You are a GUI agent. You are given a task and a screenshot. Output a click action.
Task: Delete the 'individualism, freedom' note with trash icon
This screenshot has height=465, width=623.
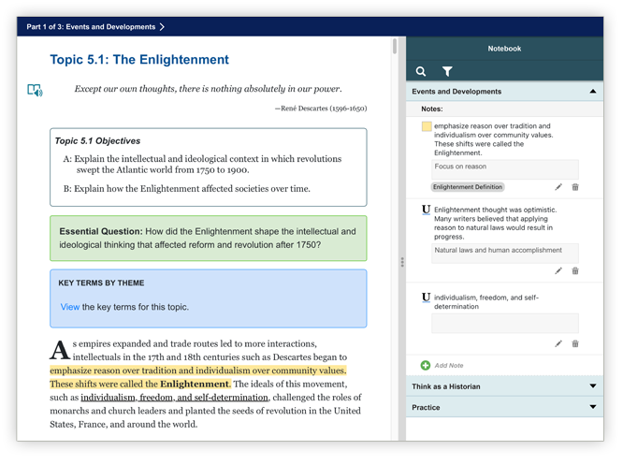575,343
